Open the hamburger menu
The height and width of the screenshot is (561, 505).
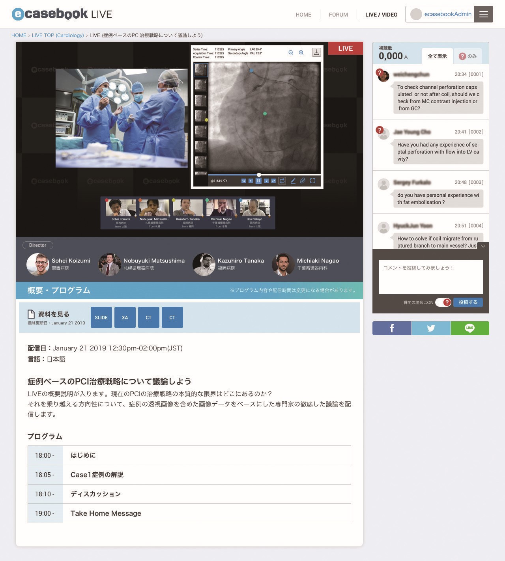tap(484, 14)
